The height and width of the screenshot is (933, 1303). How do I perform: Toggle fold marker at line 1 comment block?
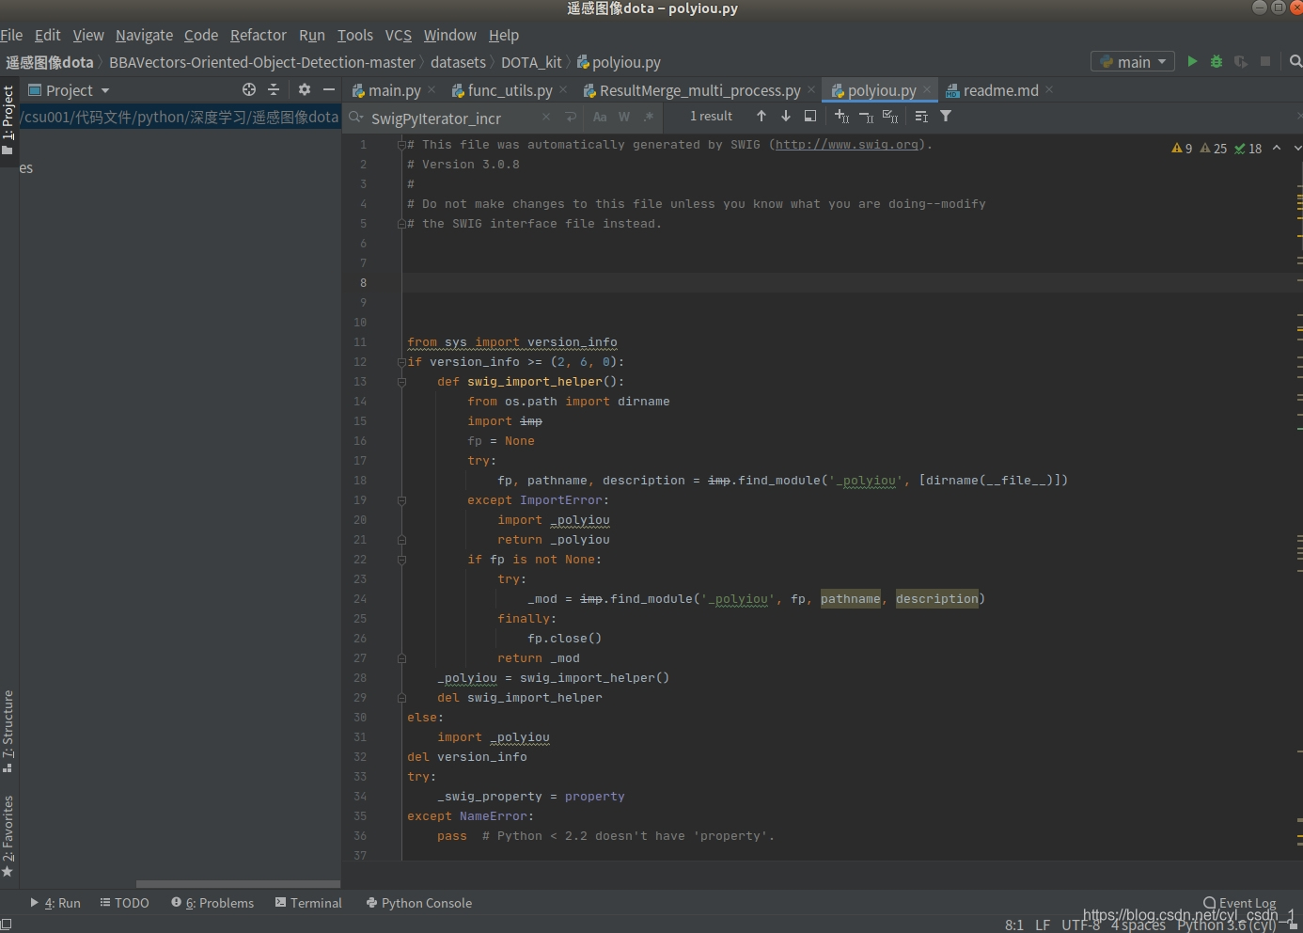pos(401,144)
